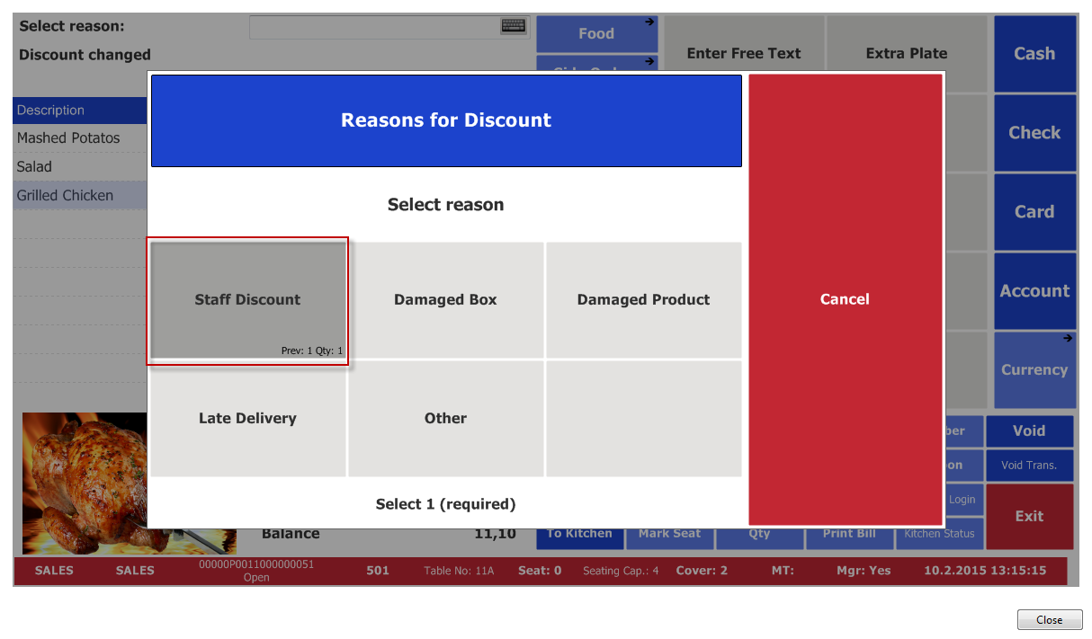Select Staff Discount as the reason
Screen dimensions: 1092x639
tap(247, 300)
